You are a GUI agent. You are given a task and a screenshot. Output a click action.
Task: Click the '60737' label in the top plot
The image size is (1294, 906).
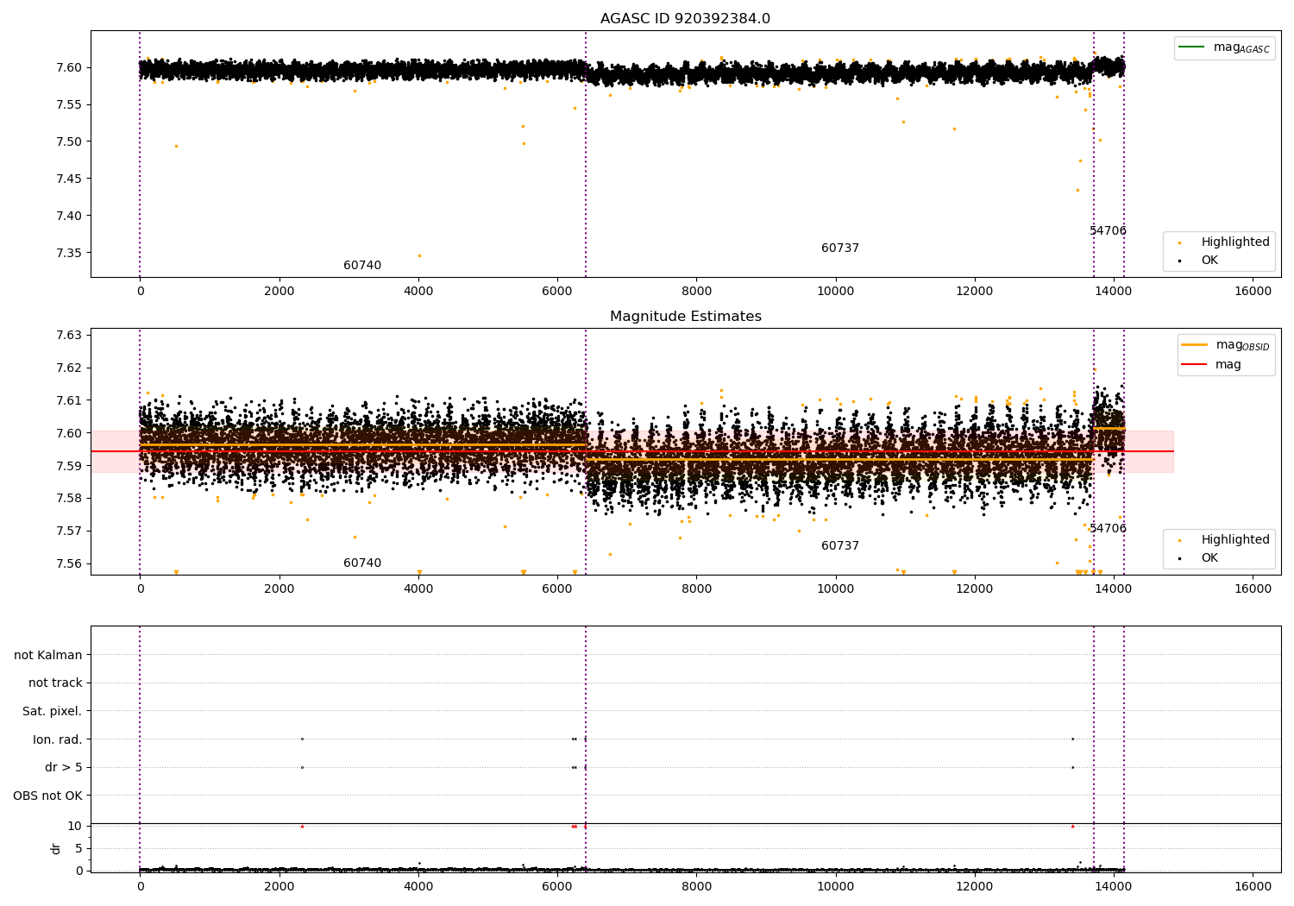(840, 249)
